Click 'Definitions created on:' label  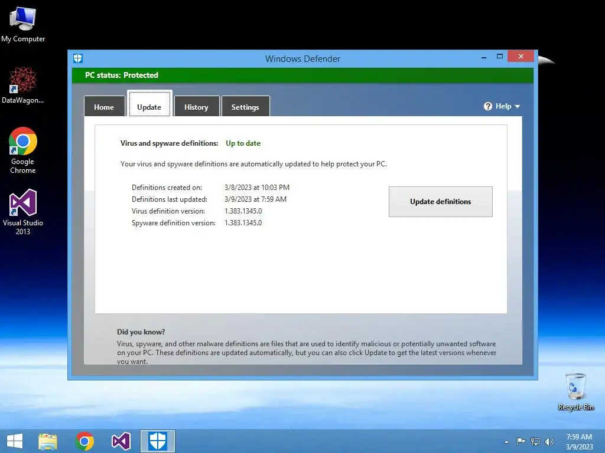tap(167, 188)
